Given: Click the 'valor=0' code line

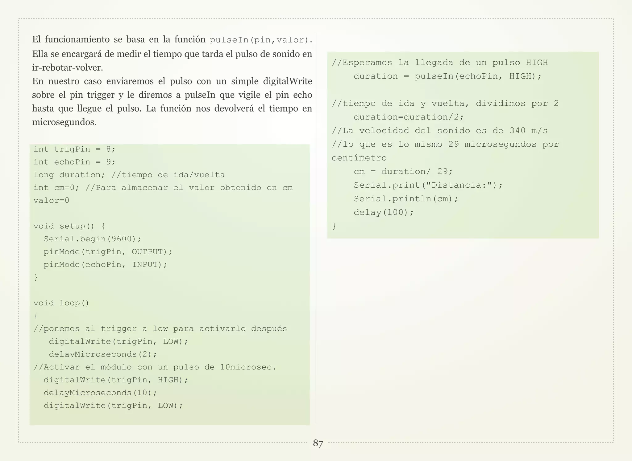Looking at the screenshot, I should coord(51,201).
